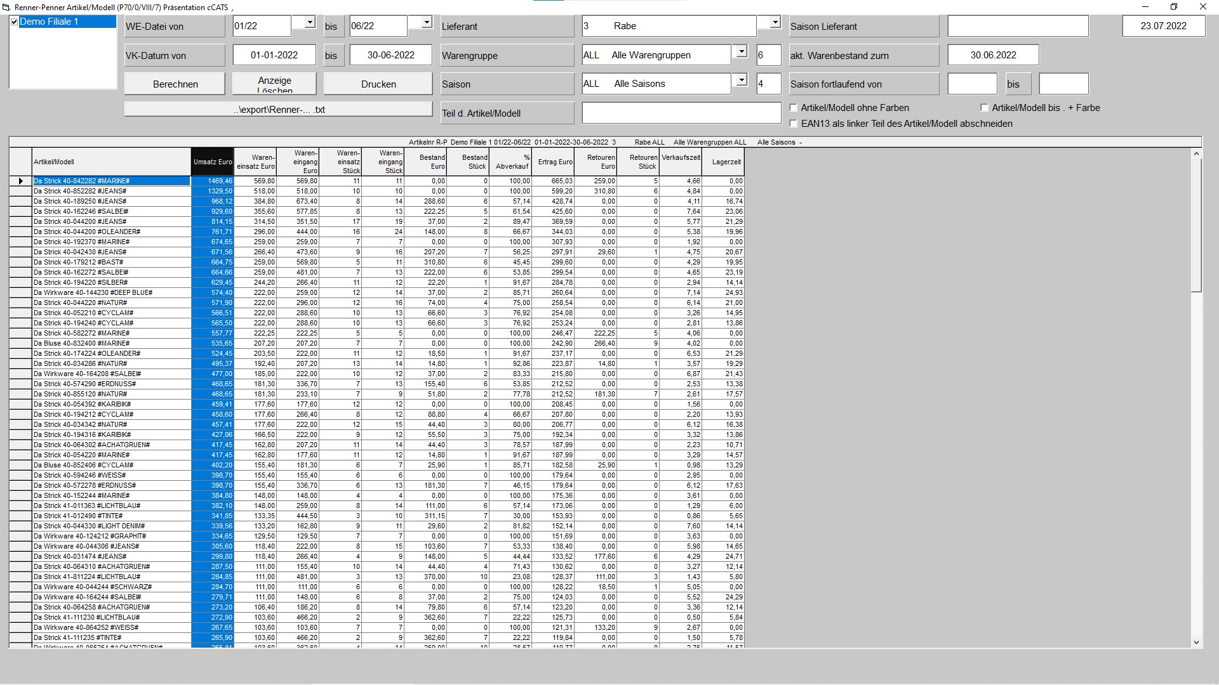Click the Anzeige Löschen button
This screenshot has width=1219, height=685.
[x=275, y=83]
